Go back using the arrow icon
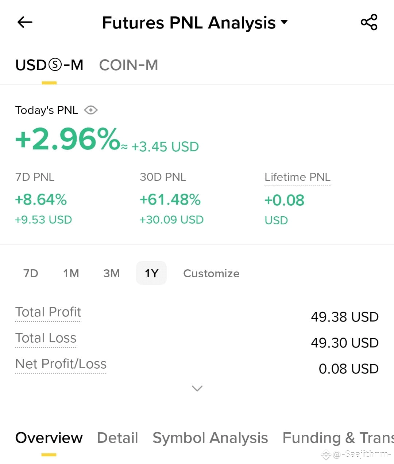The height and width of the screenshot is (464, 394). click(x=25, y=22)
